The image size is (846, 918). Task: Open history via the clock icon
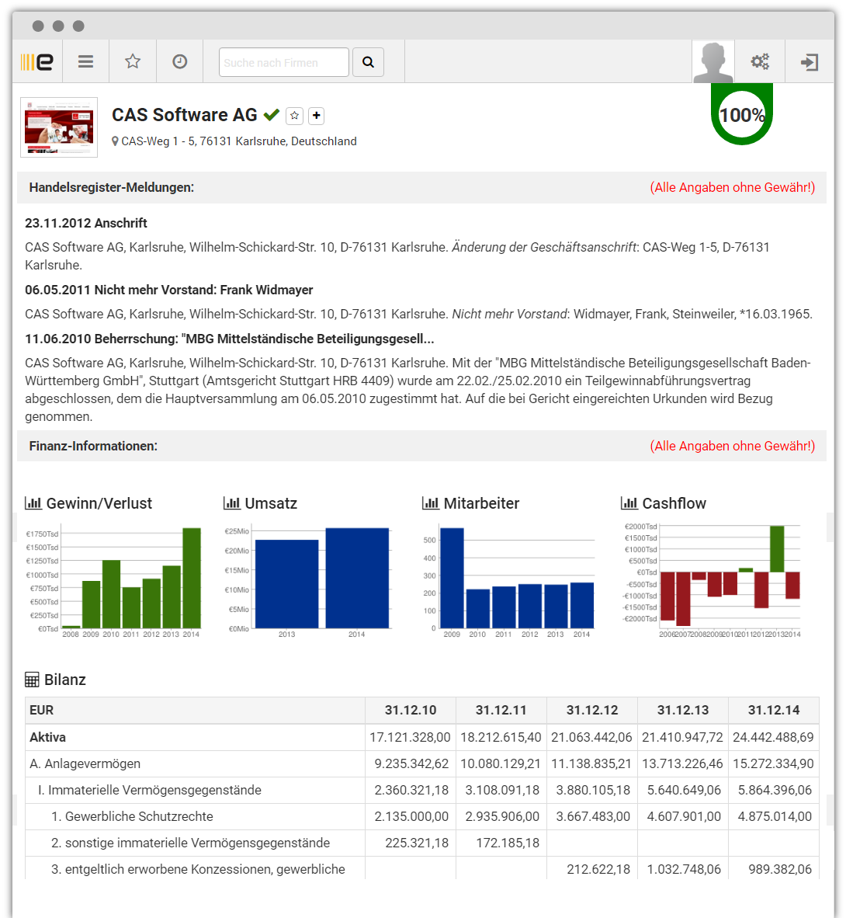(x=179, y=62)
